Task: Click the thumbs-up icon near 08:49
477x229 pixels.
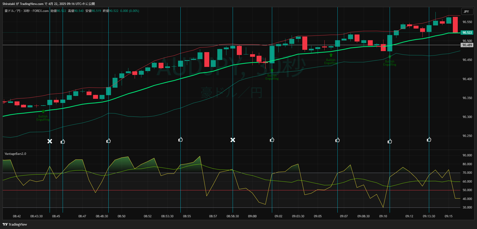Action: coord(108,141)
